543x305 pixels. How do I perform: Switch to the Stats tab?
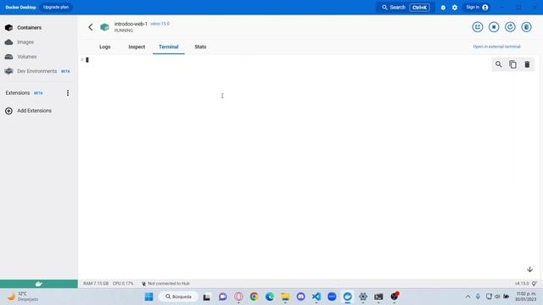click(200, 47)
